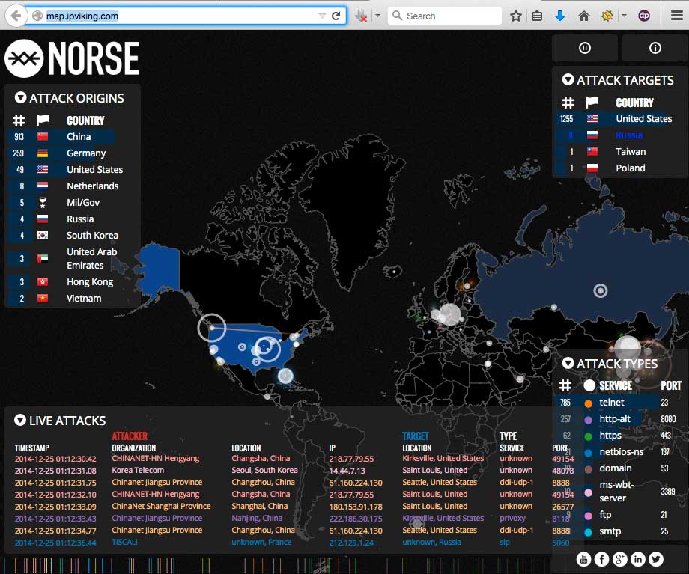Click the Google Plus icon
This screenshot has width=689, height=574.
pyautogui.click(x=620, y=559)
